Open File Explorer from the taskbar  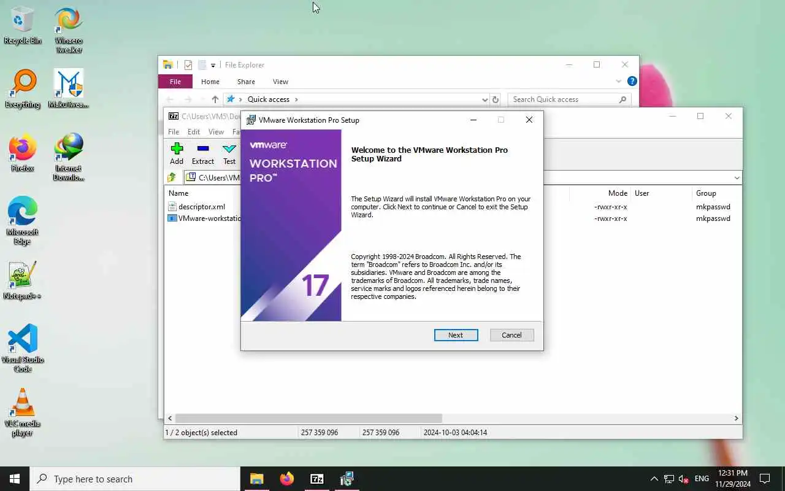[x=257, y=479]
